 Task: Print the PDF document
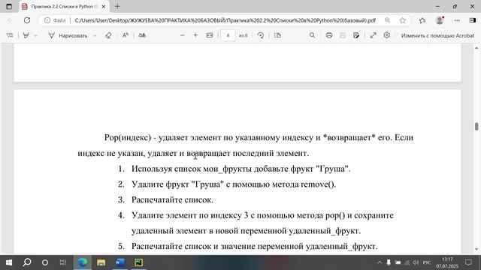click(x=329, y=35)
